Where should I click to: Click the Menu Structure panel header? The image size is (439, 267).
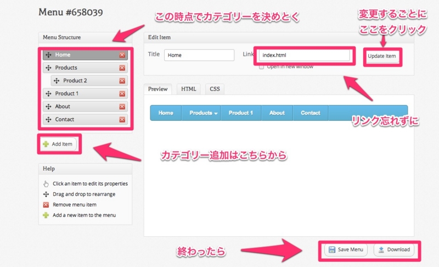[x=85, y=37]
